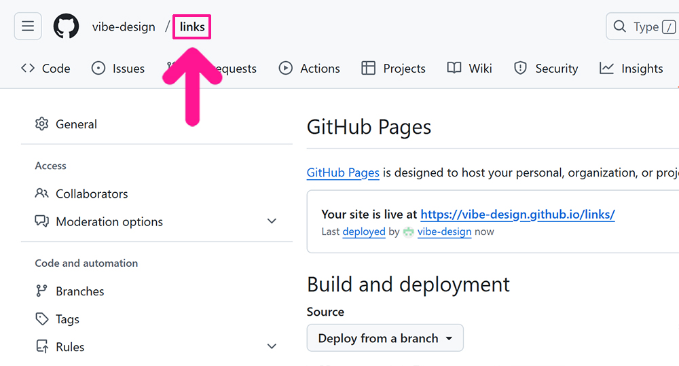The width and height of the screenshot is (679, 366).
Task: Switch to the Security tab
Action: pyautogui.click(x=546, y=69)
